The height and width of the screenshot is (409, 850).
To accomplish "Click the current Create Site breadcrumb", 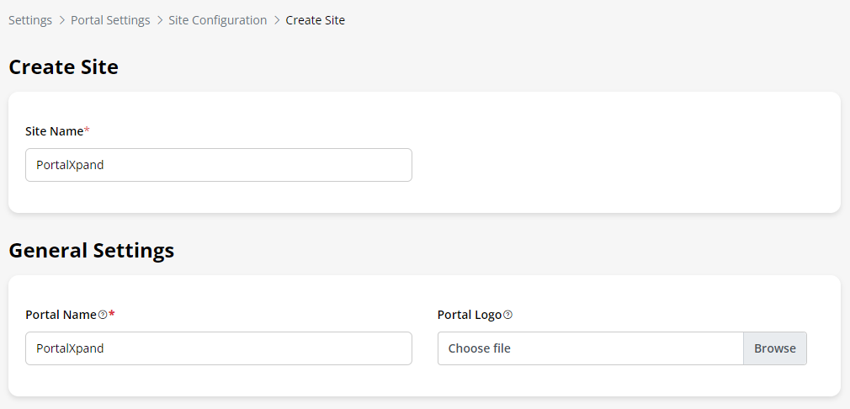I will click(x=316, y=20).
